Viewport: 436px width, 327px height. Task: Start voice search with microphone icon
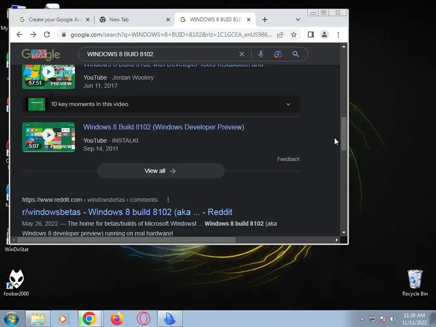[x=261, y=54]
